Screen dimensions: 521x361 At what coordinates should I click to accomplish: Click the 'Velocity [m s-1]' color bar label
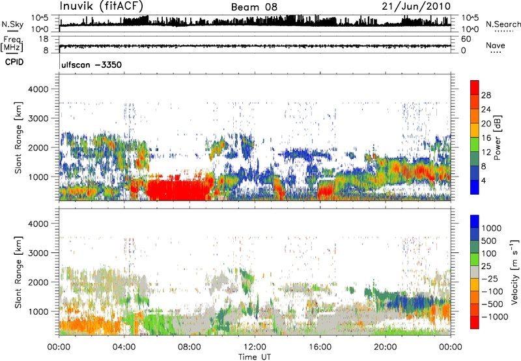click(514, 272)
